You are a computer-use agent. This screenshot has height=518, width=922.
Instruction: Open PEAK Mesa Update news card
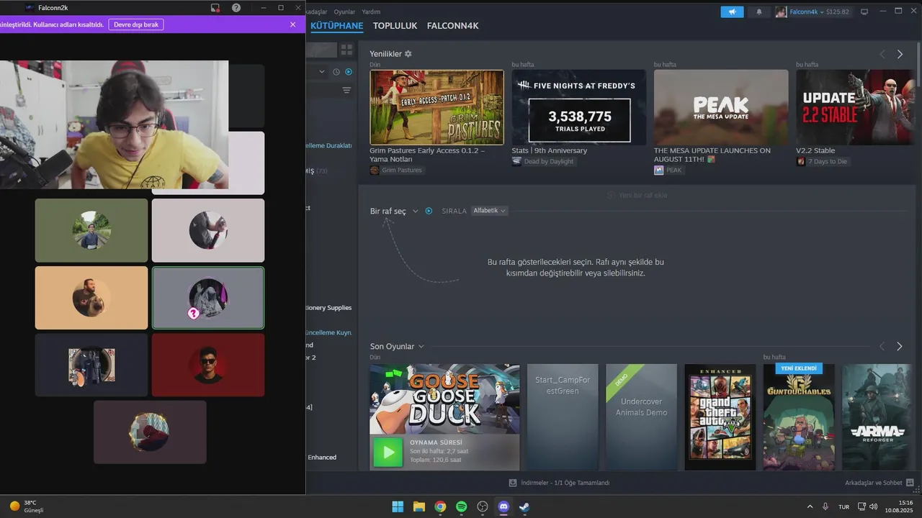tap(721, 107)
